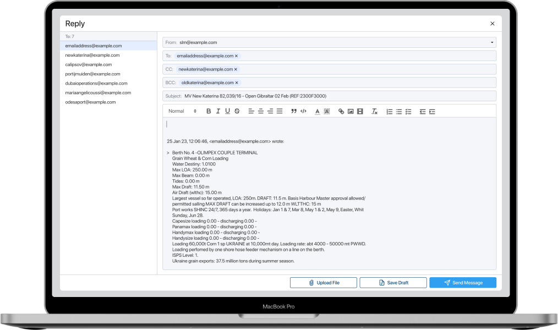This screenshot has width=558, height=330.
Task: Click the quoted 'Berth No. 4 -OLIMPEX COUPLE TERMINAL' line
Action: coord(215,152)
